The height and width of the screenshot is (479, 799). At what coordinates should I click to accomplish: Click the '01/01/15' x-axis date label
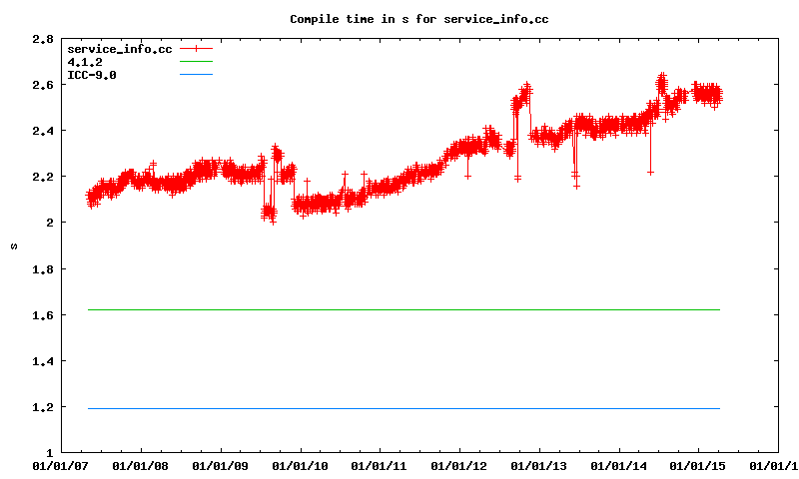[697, 465]
